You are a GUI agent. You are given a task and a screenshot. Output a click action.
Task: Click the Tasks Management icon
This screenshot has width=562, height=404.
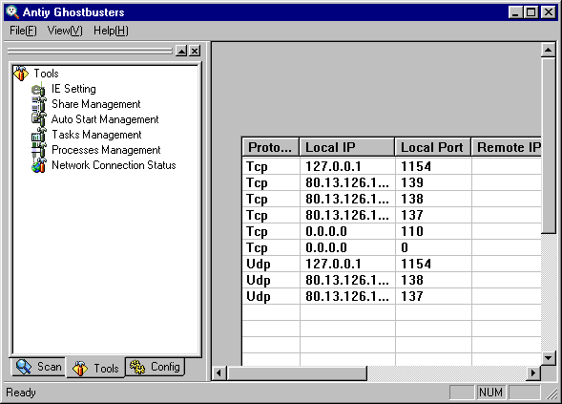tap(38, 135)
